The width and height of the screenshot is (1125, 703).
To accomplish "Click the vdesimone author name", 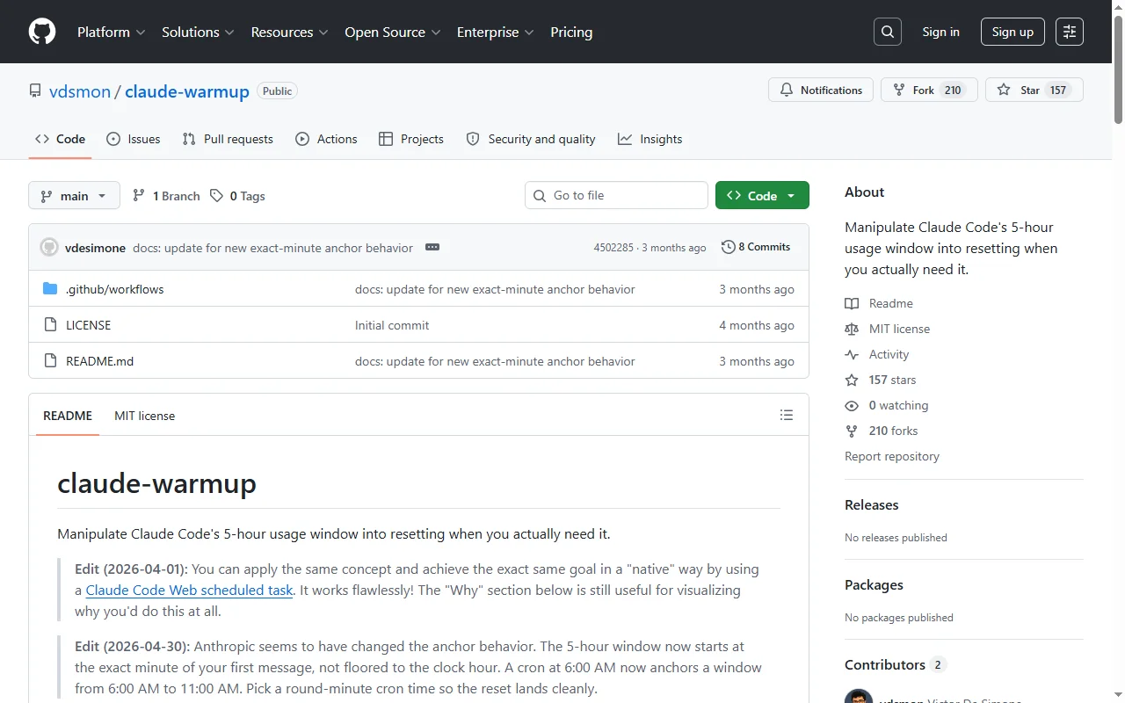I will pos(95,248).
